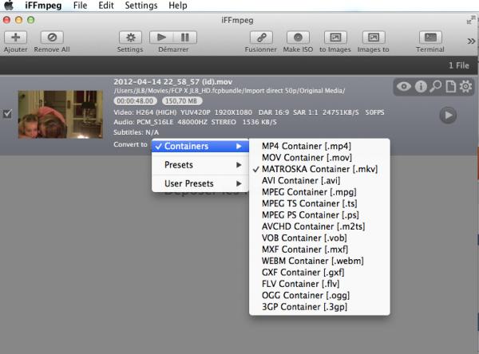Click the Video: H264 (HIGH) info line

[x=249, y=112]
